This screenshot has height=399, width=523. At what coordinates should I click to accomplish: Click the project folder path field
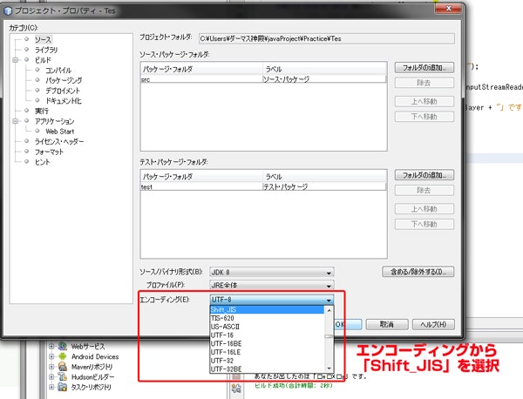(327, 38)
